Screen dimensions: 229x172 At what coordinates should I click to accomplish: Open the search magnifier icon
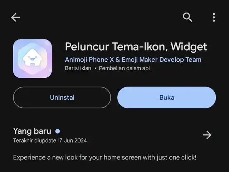(187, 17)
